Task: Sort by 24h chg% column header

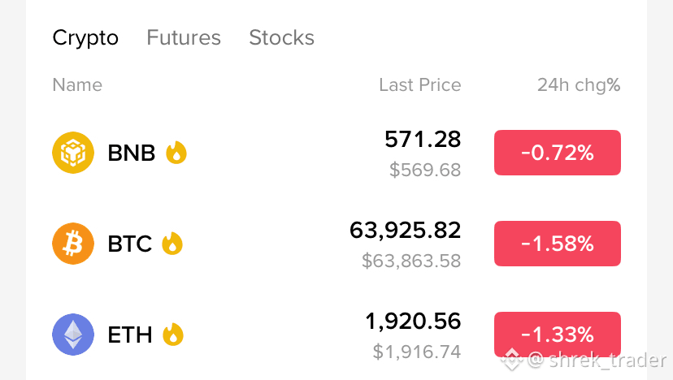Action: (x=579, y=86)
